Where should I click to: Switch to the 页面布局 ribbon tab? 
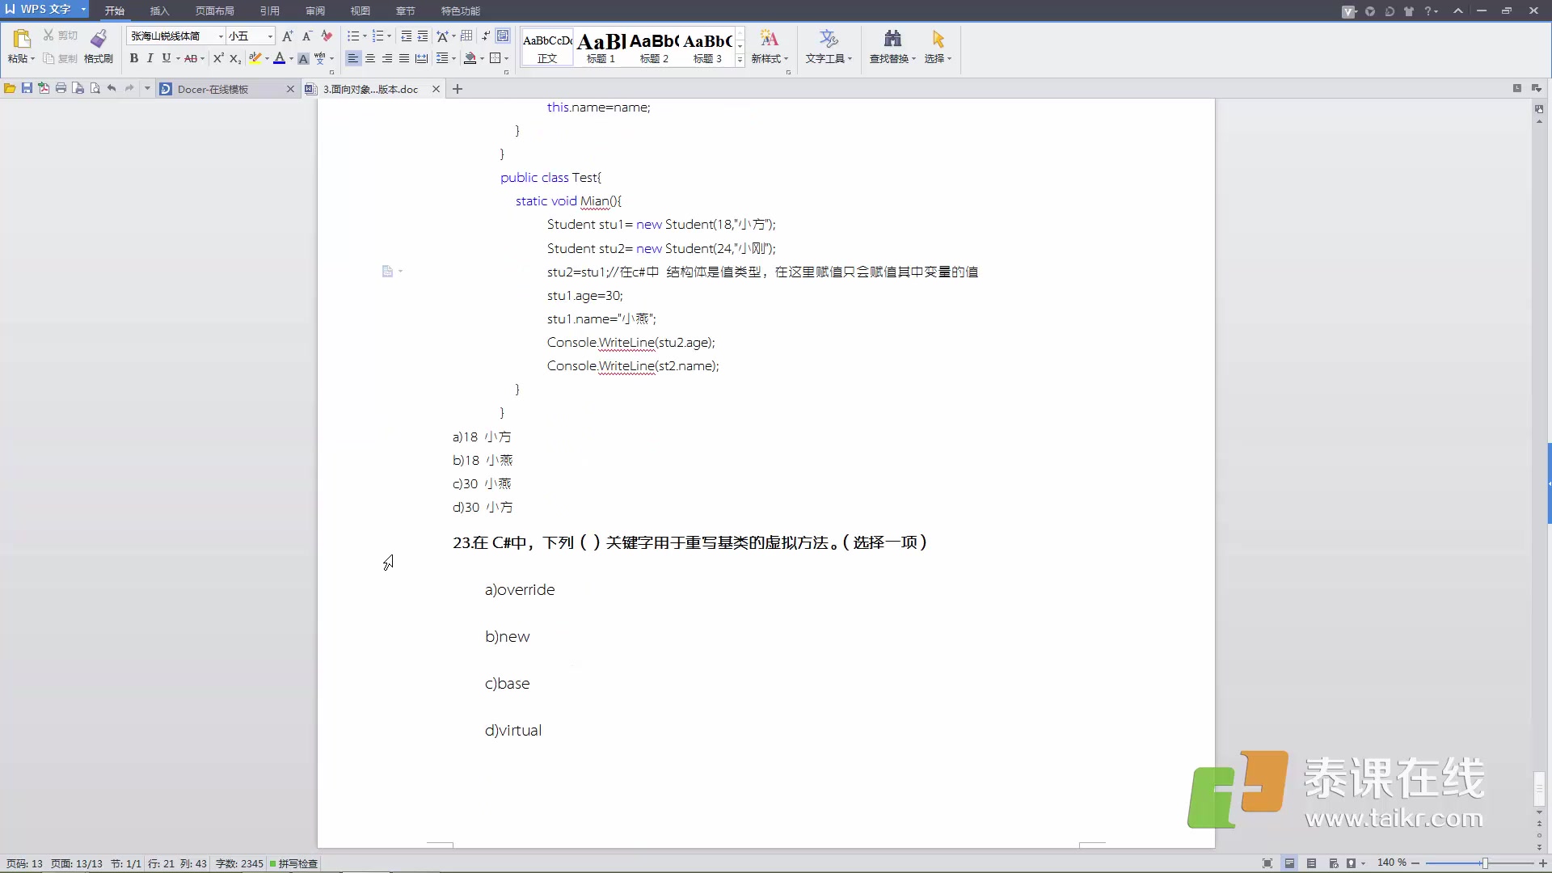214,11
